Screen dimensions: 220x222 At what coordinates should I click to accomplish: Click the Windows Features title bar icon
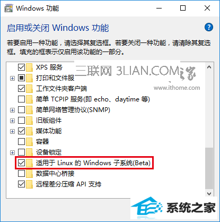9,8
